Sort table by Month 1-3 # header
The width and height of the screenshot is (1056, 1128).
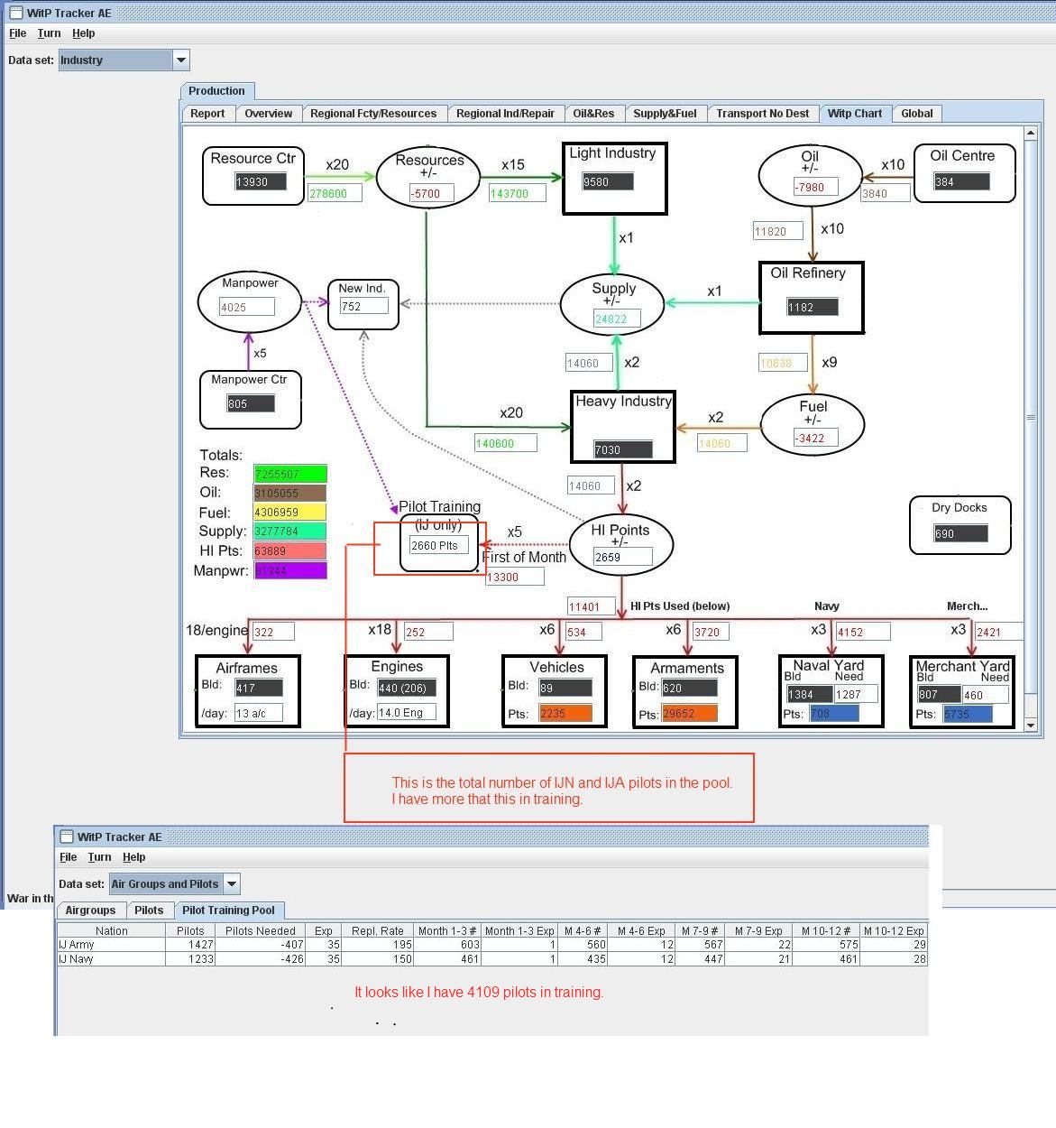(447, 930)
